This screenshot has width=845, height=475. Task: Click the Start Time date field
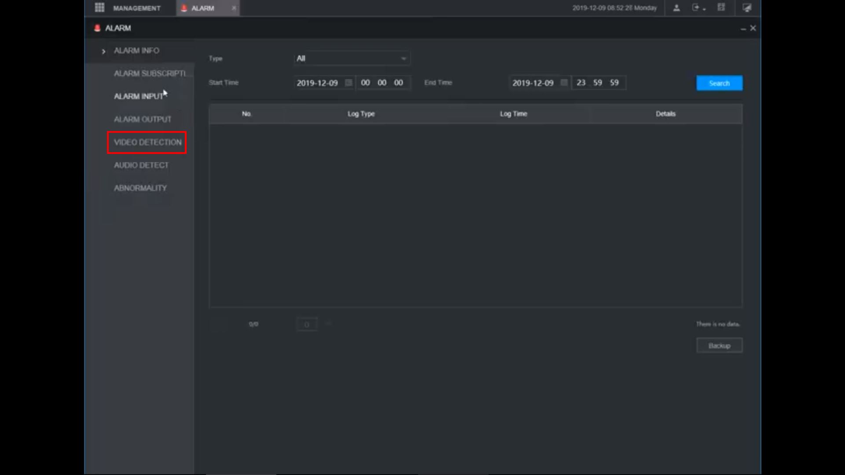[x=317, y=83]
